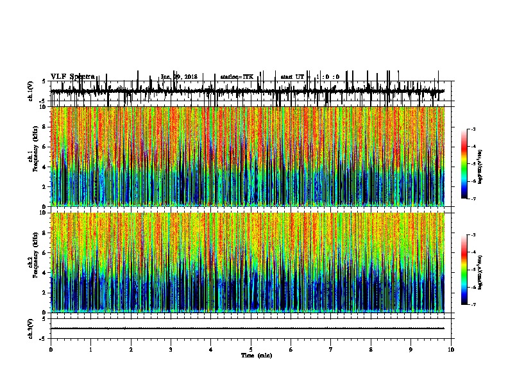This screenshot has height=392, width=508.
Task: Click time axis tick label "6"
Action: [x=291, y=350]
